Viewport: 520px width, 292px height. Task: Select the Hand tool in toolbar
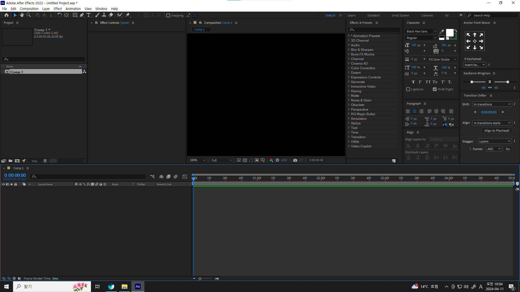tap(22, 15)
